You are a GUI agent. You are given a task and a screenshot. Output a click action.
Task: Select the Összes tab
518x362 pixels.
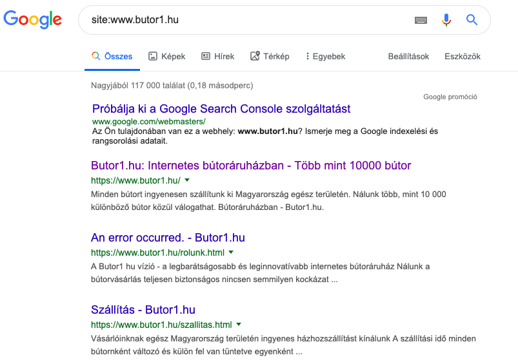pyautogui.click(x=112, y=57)
